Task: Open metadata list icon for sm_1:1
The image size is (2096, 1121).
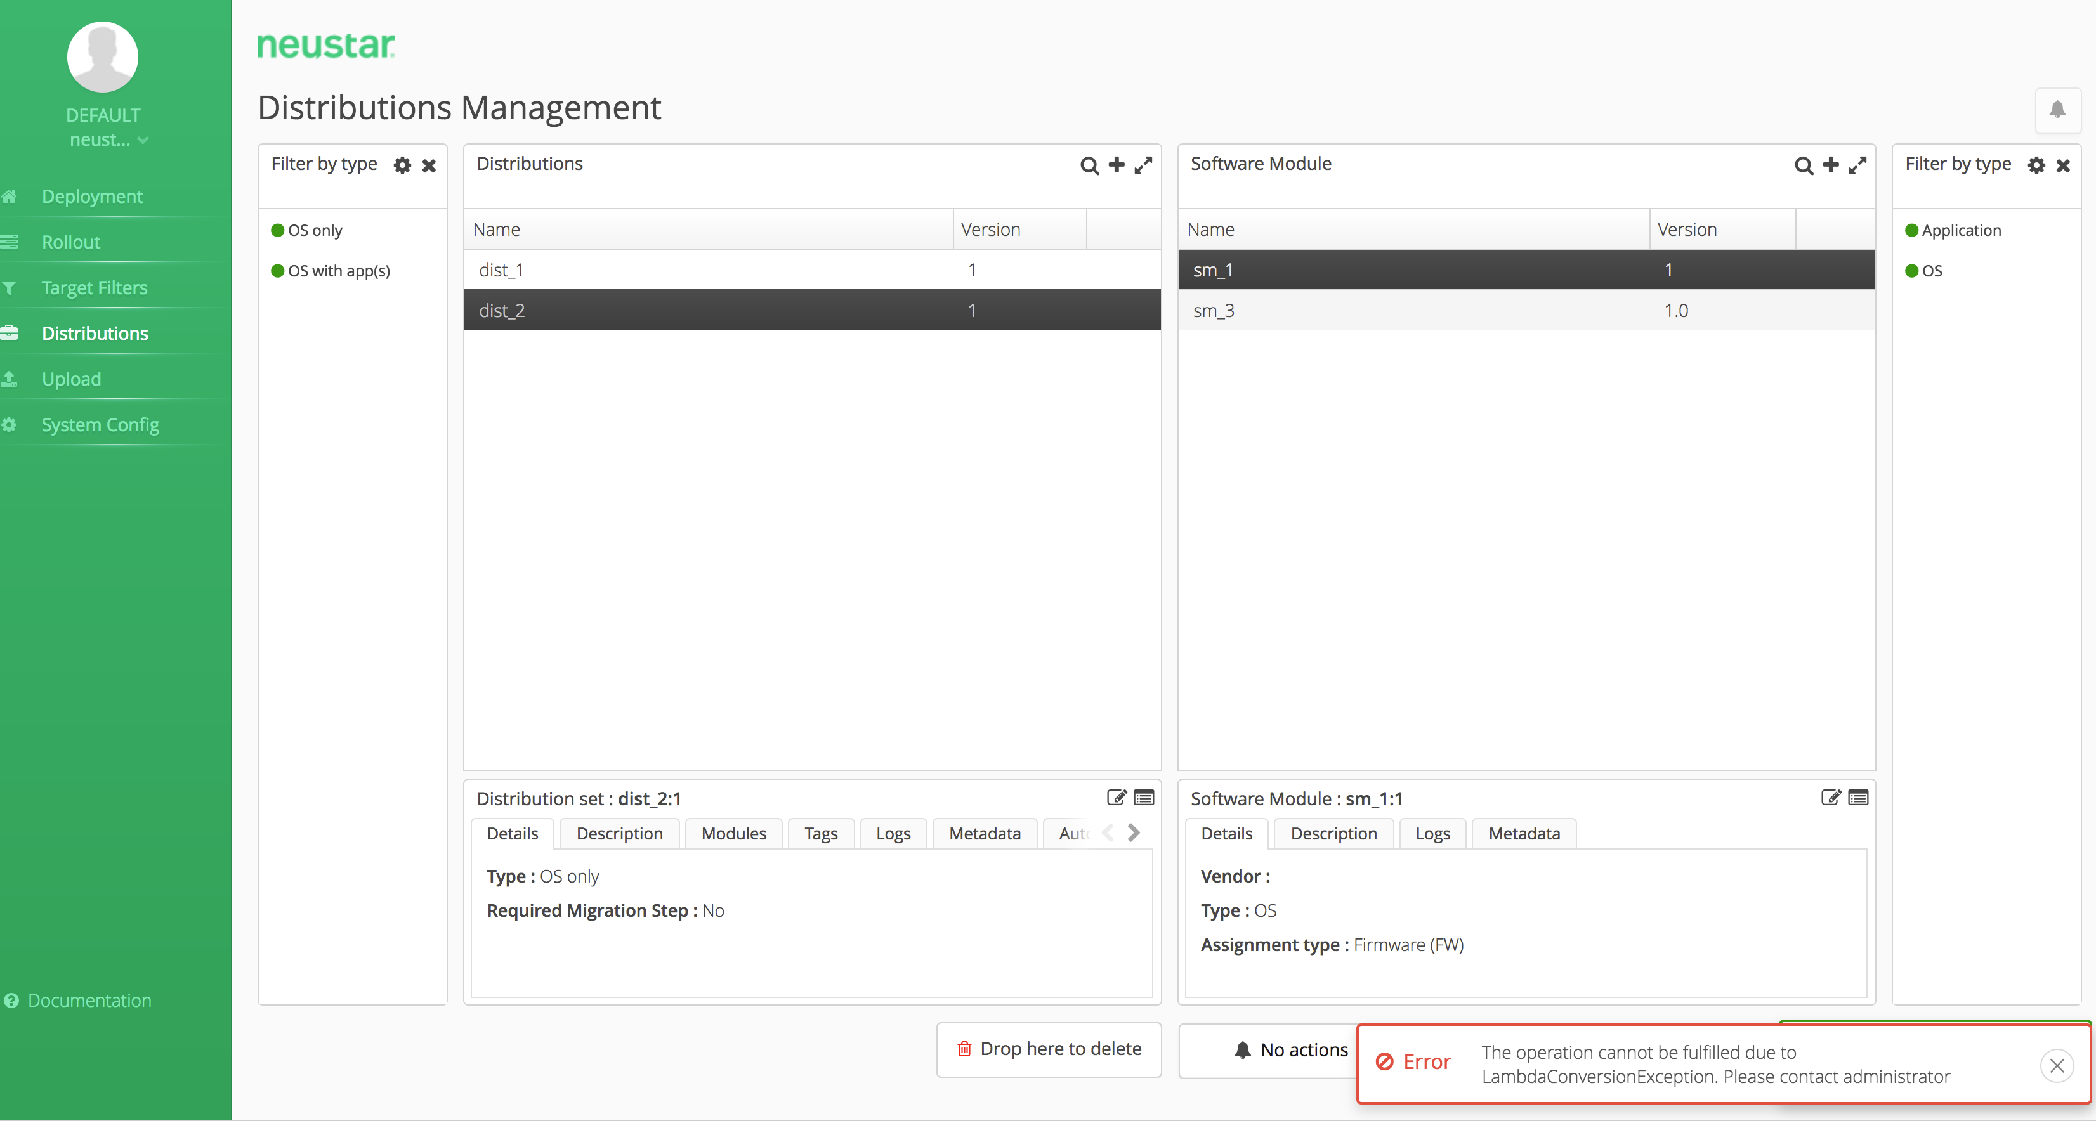Action: [x=1858, y=798]
